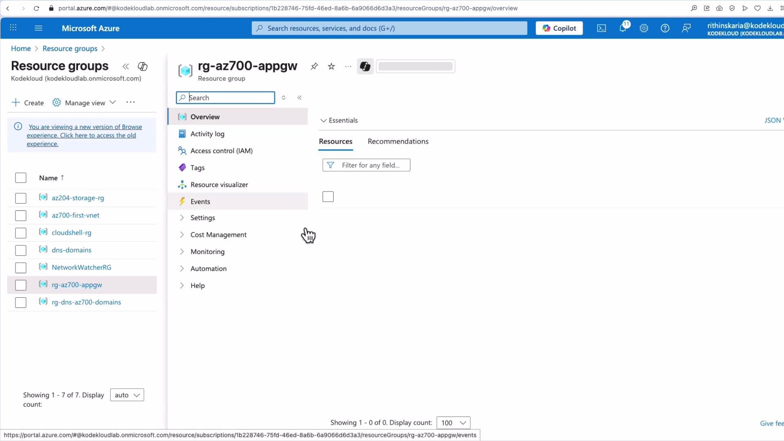The width and height of the screenshot is (784, 441).
Task: Select all resource groups checkbox
Action: (x=20, y=178)
